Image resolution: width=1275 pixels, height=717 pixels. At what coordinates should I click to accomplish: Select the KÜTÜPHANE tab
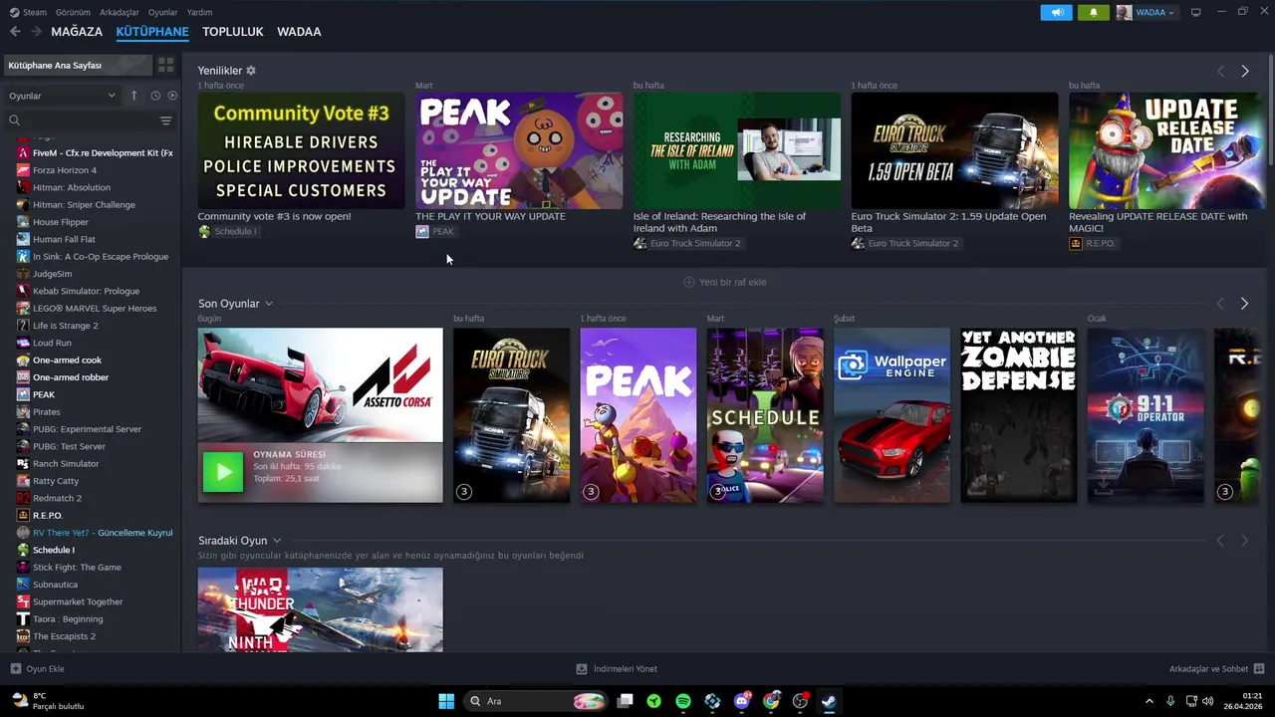(x=152, y=32)
